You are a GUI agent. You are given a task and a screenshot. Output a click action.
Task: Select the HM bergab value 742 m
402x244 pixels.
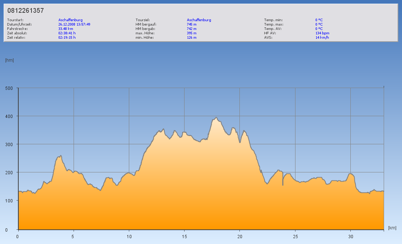pos(192,28)
